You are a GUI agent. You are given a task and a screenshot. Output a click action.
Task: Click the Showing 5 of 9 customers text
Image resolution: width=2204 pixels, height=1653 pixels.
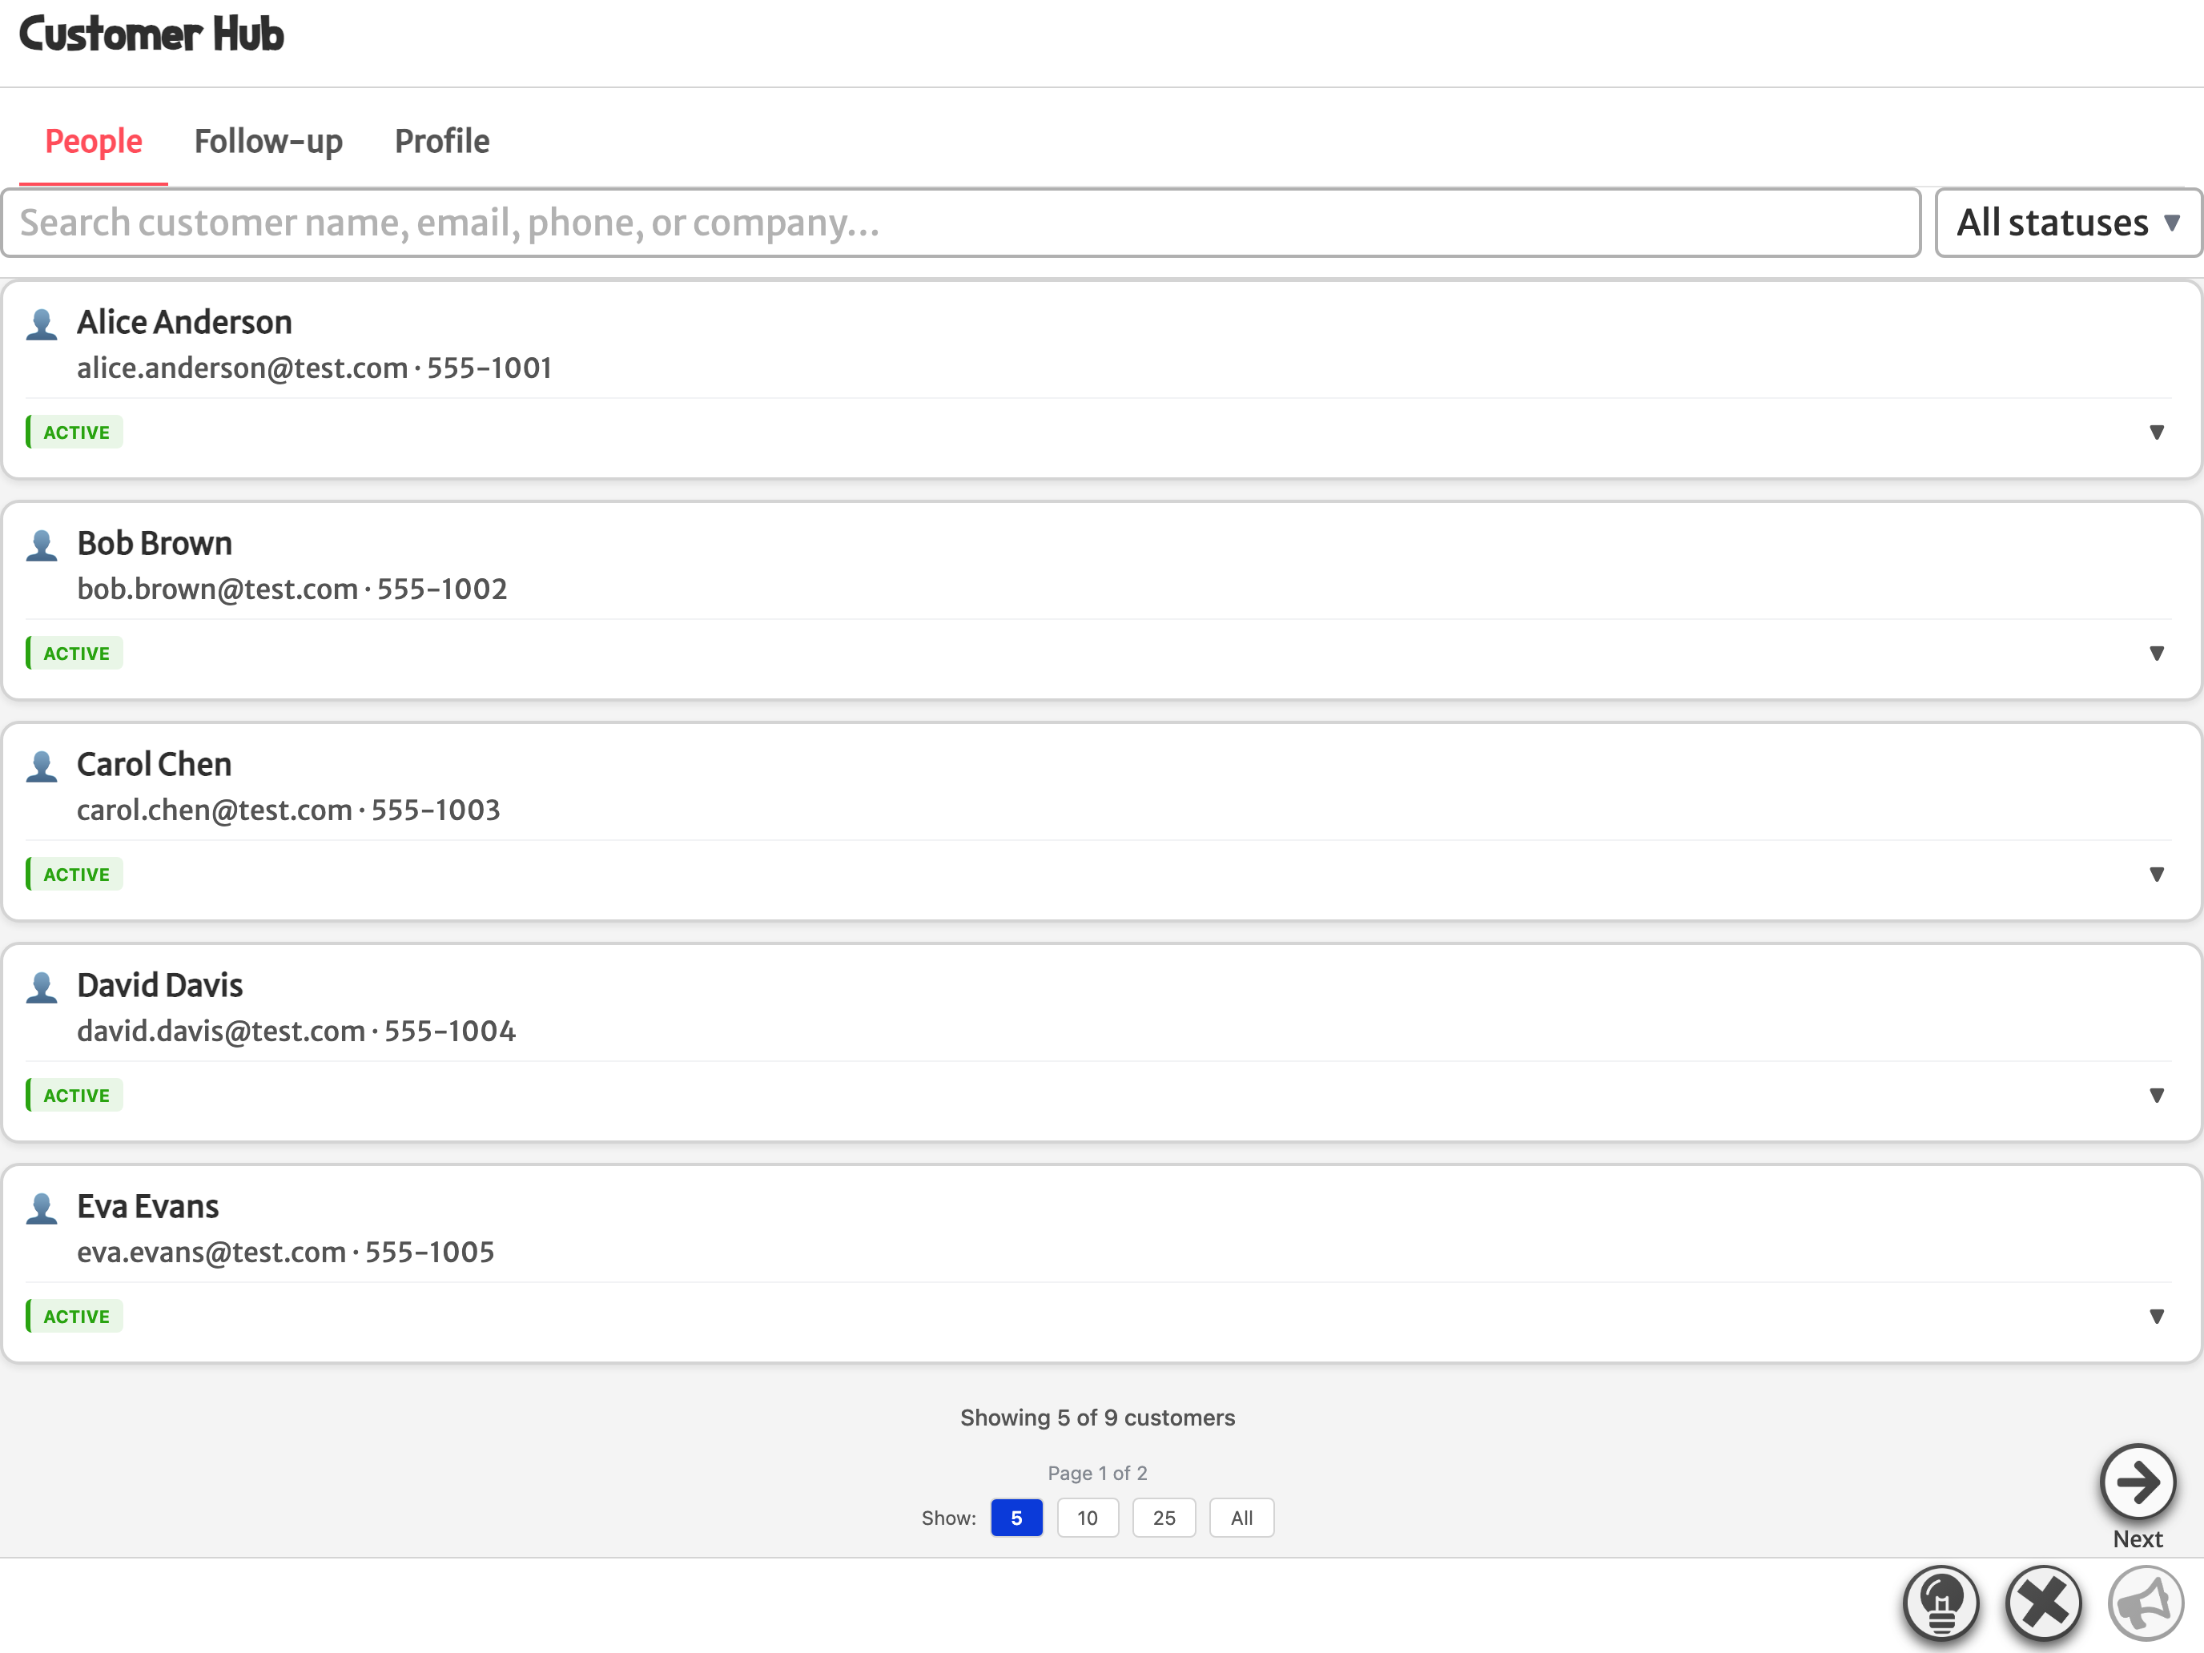pos(1097,1418)
